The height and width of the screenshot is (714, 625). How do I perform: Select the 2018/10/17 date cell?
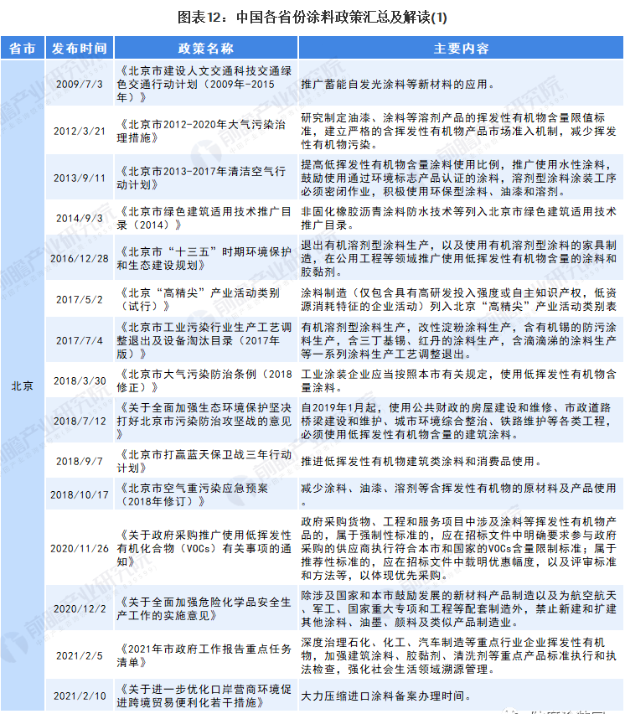tap(80, 494)
